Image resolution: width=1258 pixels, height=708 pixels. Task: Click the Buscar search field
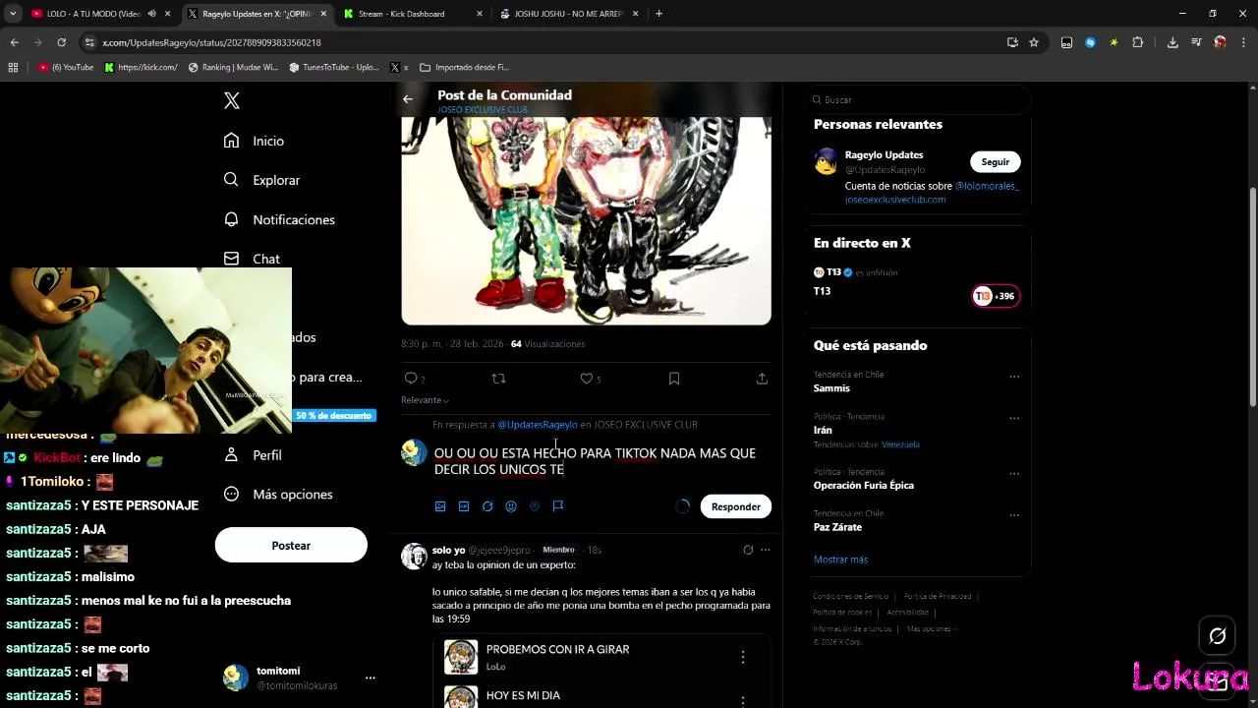[x=917, y=99]
